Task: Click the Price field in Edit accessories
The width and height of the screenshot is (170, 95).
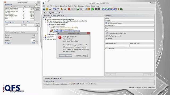Action: (x=31, y=25)
